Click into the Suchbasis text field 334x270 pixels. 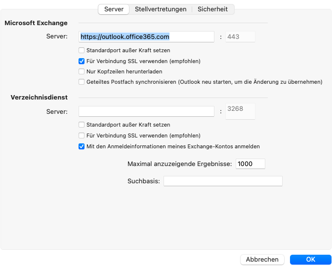tap(223, 181)
